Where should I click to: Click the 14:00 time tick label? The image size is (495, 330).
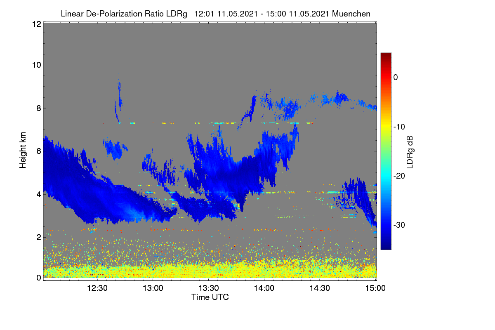point(264,288)
